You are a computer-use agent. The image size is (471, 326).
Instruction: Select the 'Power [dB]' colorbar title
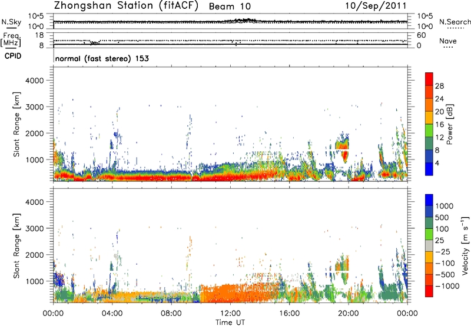tap(450, 124)
